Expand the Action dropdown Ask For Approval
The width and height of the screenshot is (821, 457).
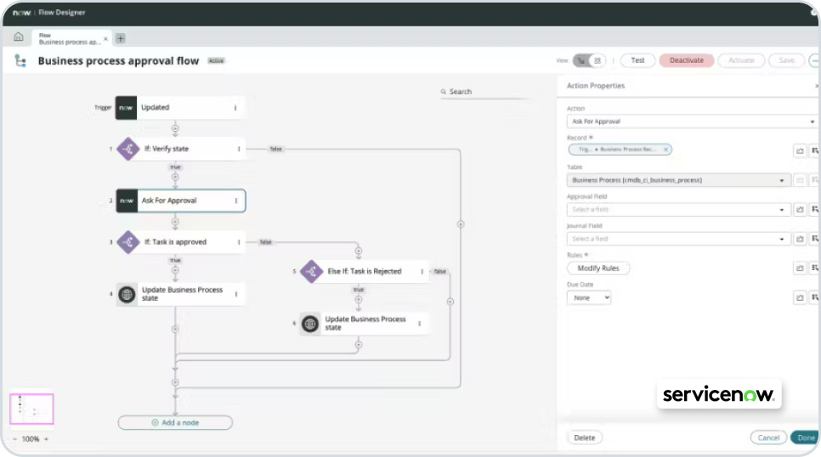692,121
